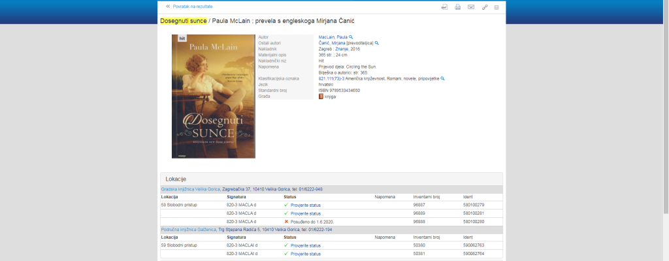Click the book icon next to knjiga
Screen dimensions: 669x261
[x=321, y=97]
